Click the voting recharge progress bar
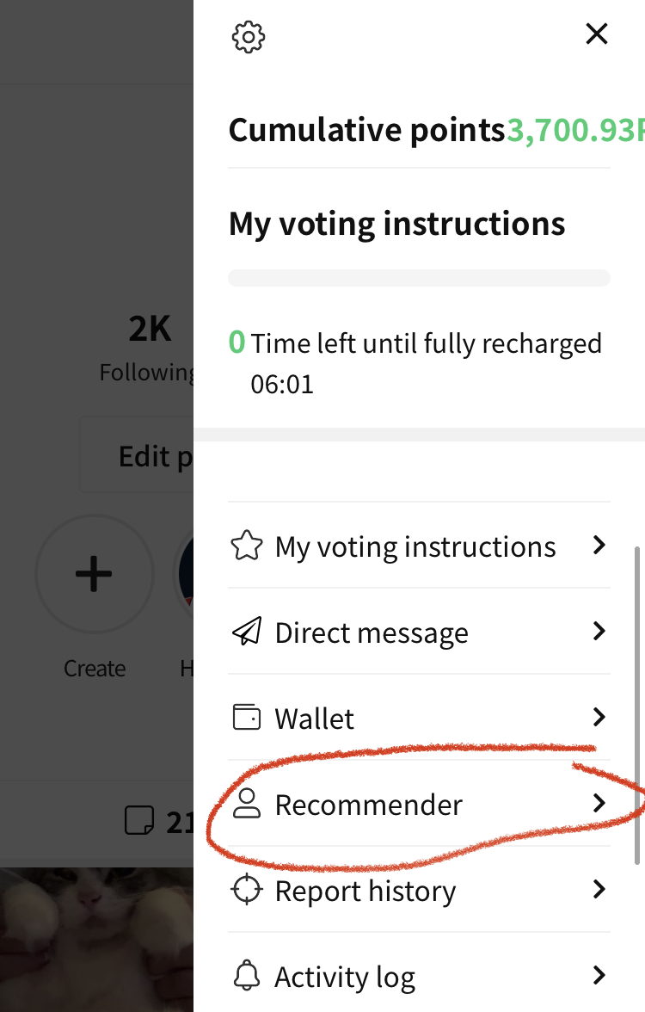This screenshot has width=645, height=1012. pyautogui.click(x=419, y=278)
